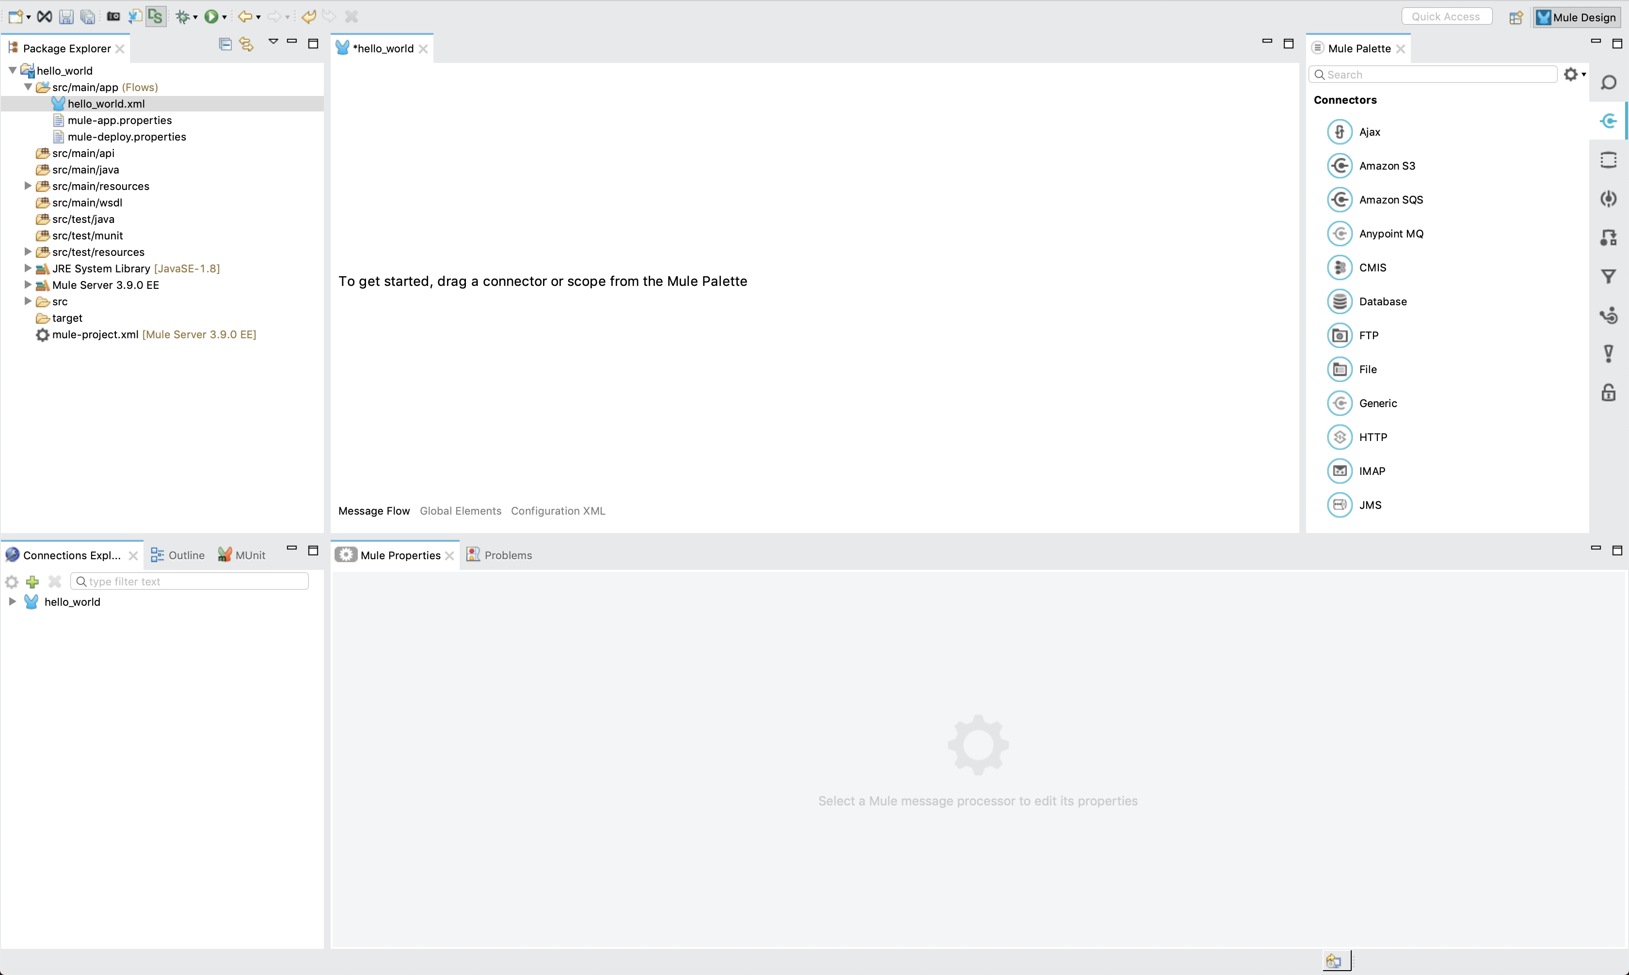Click the Anypoint Exchange infinity icon
This screenshot has height=975, width=1629.
pos(44,16)
